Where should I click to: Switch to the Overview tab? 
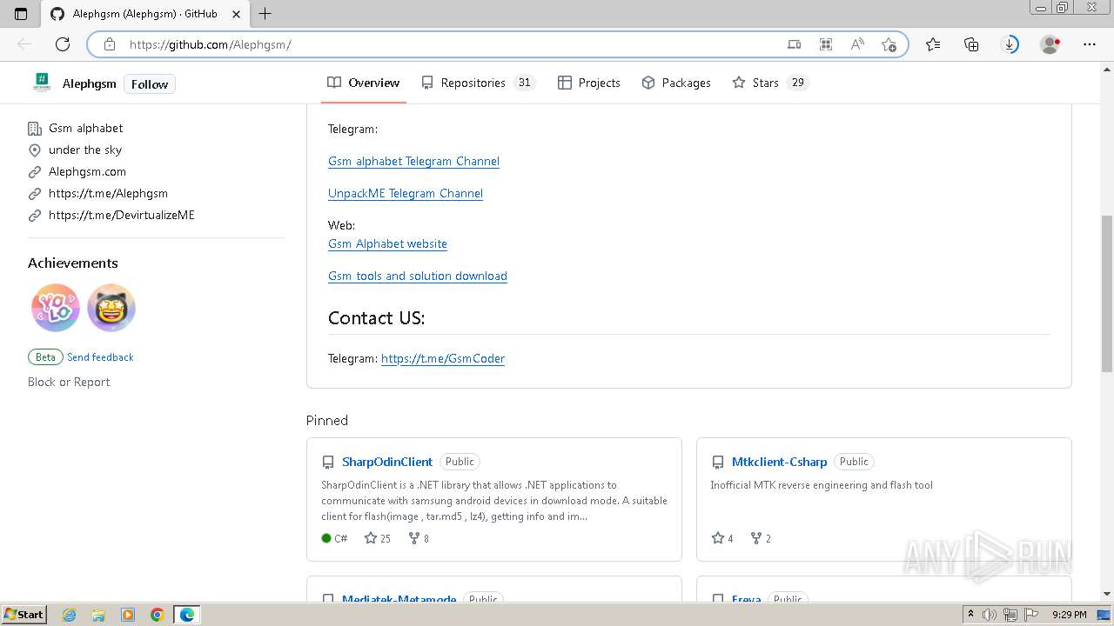(x=364, y=83)
